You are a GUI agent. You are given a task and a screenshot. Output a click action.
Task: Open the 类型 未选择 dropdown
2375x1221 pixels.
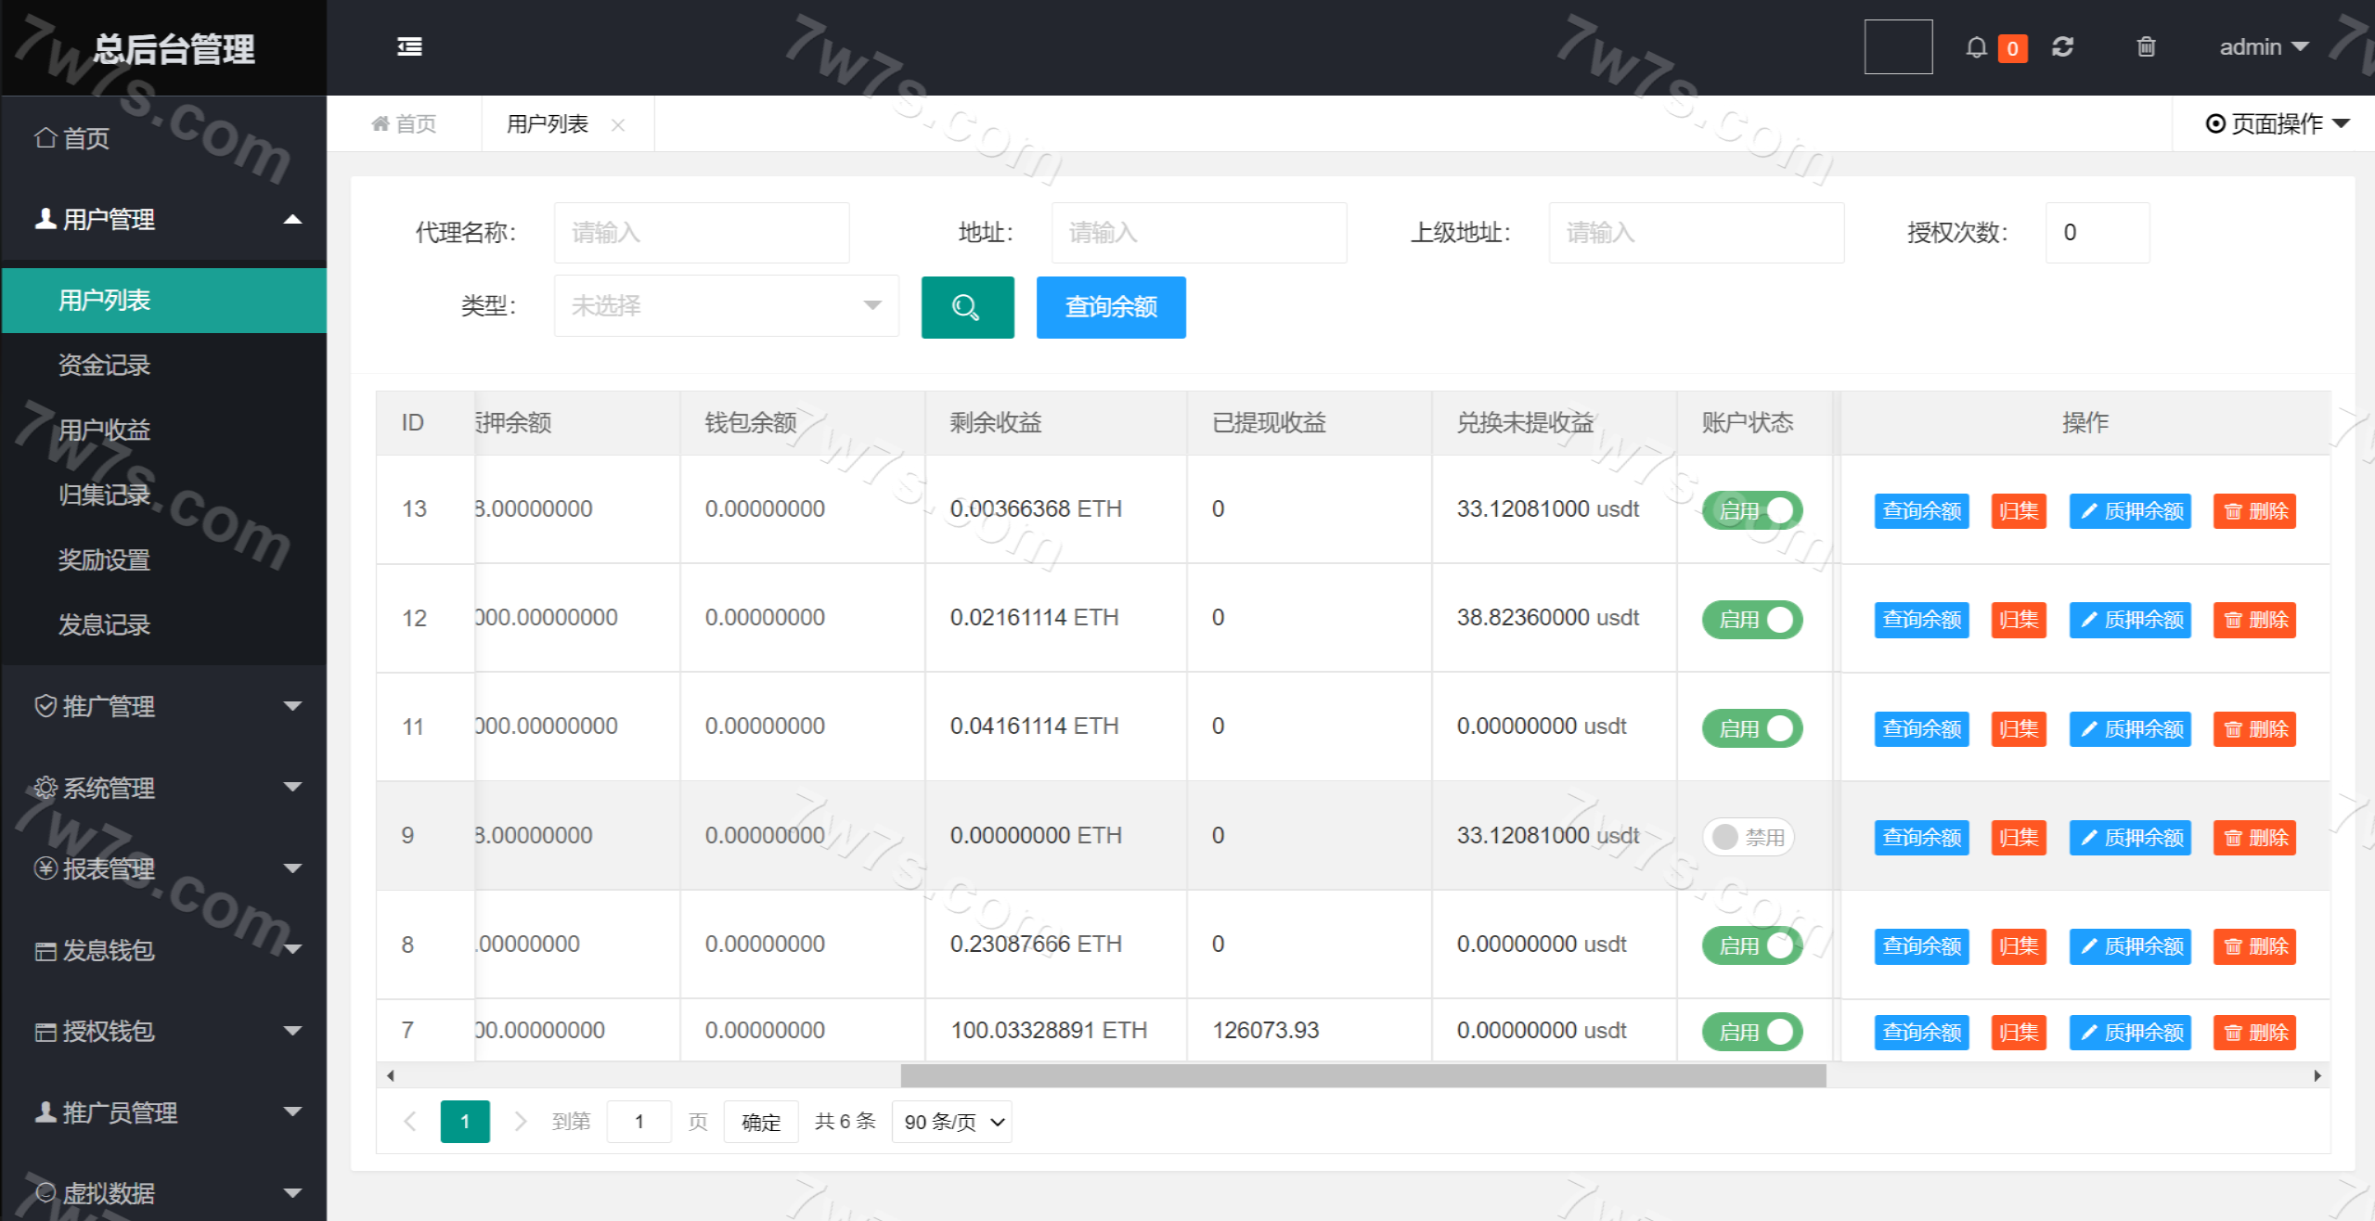(x=726, y=305)
